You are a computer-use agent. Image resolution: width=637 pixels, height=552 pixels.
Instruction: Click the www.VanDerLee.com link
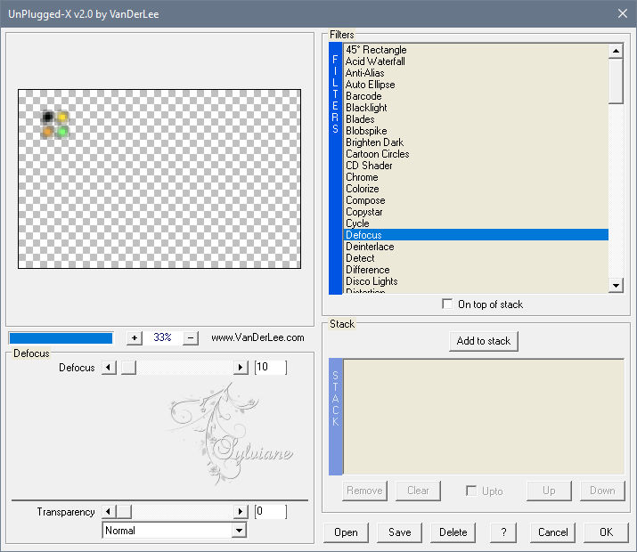257,337
